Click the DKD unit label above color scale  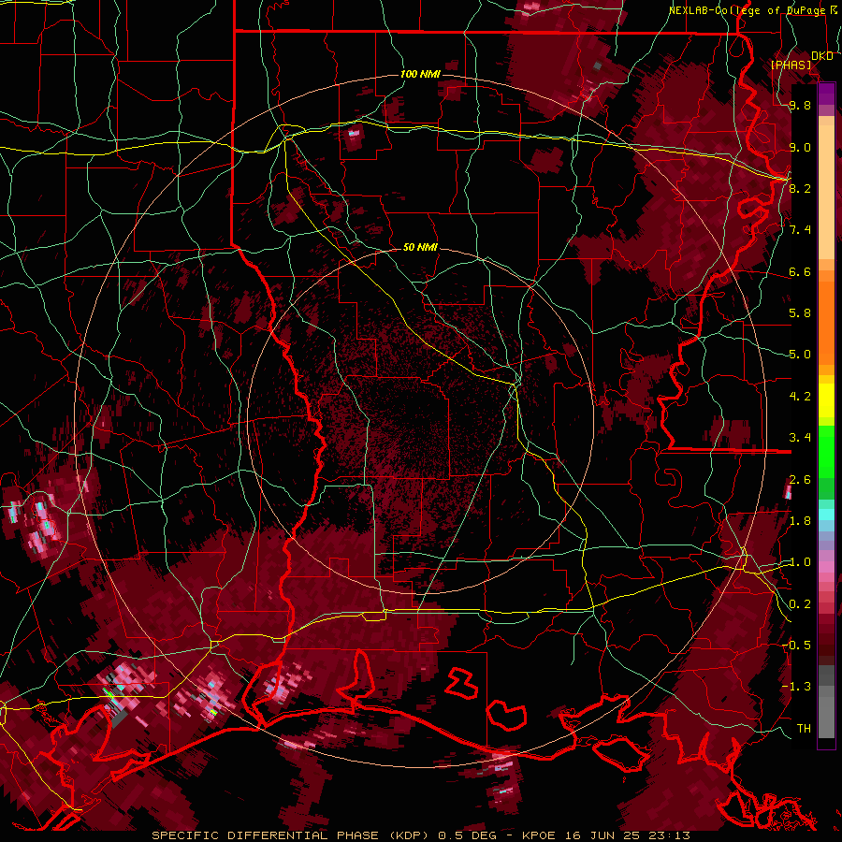click(822, 56)
